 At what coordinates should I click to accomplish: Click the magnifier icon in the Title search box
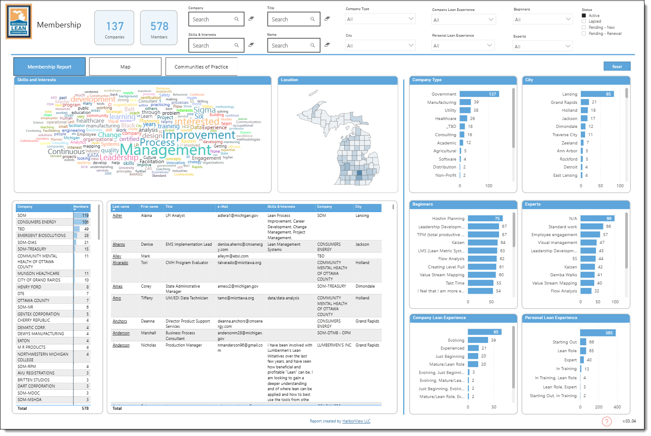[312, 19]
